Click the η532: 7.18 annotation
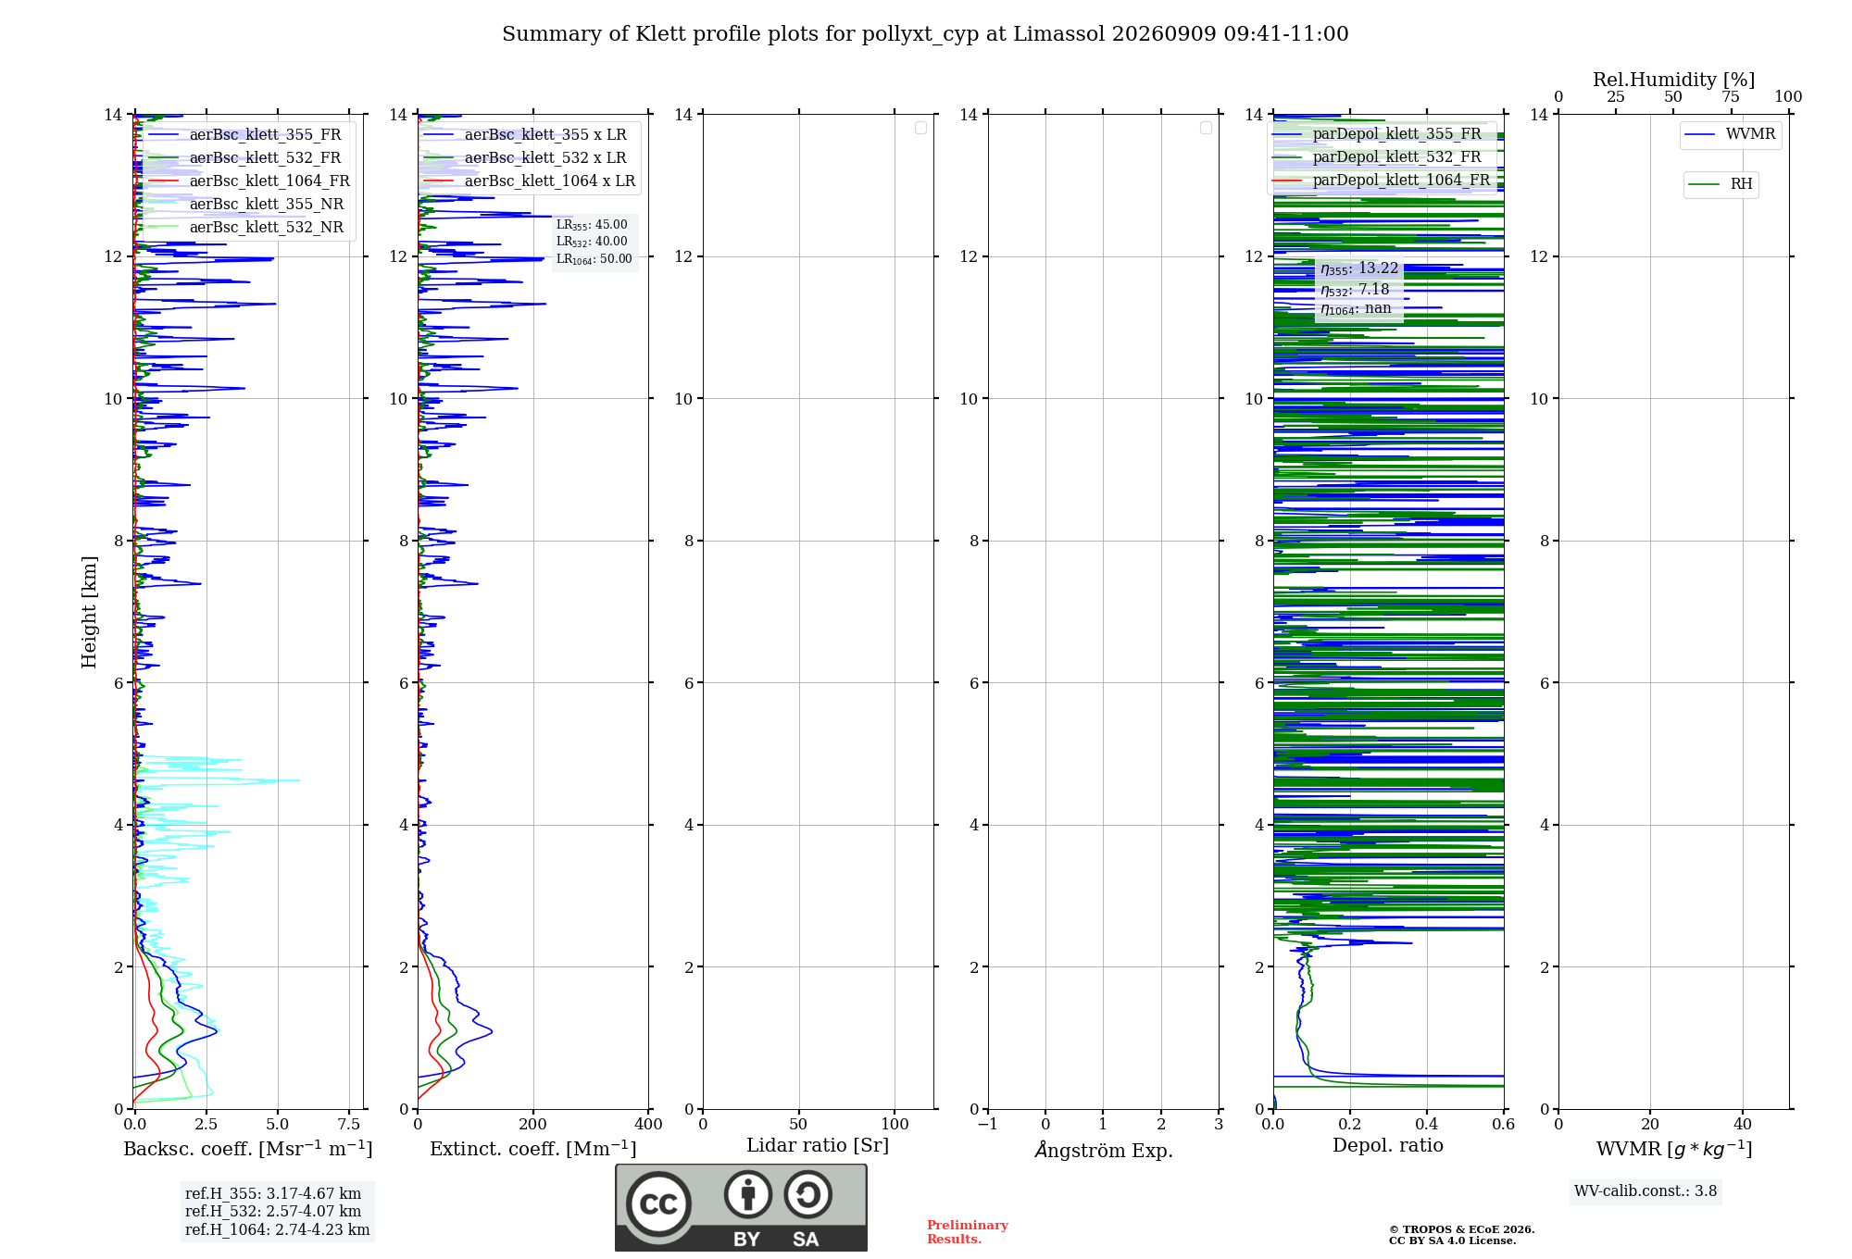Viewport: 1852px width, 1259px height. tap(1355, 290)
